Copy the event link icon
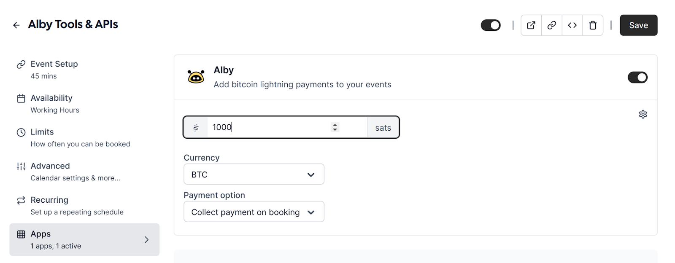 [x=551, y=25]
